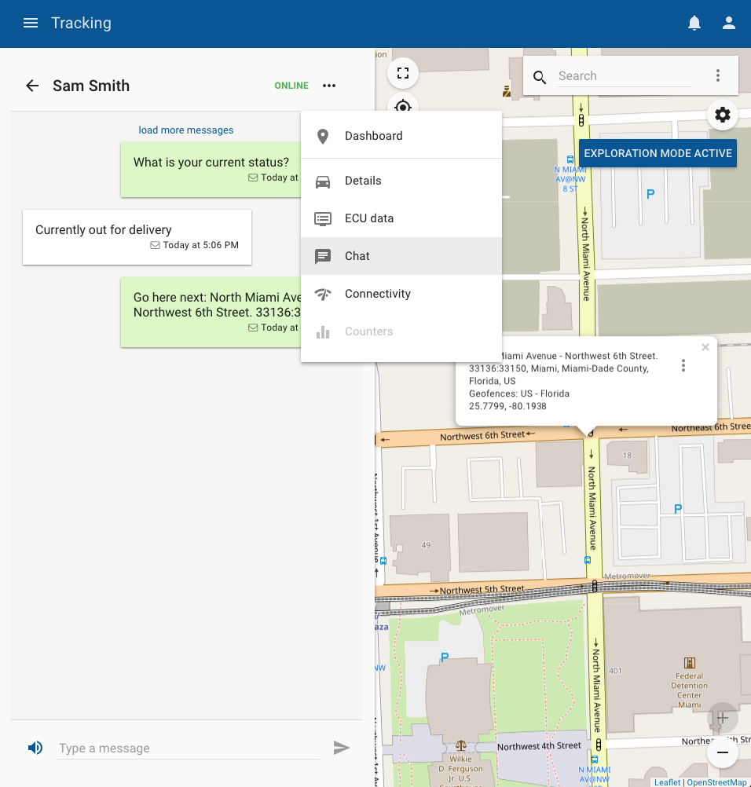751x787 pixels.
Task: Toggle chat sound speaker icon
Action: point(35,748)
